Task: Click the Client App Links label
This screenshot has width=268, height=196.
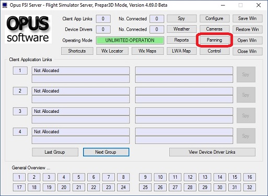Action: (77, 19)
